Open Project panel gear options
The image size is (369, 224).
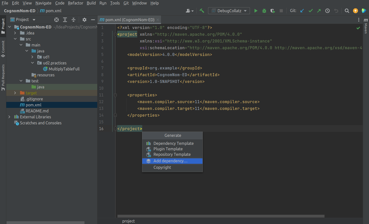(84, 20)
